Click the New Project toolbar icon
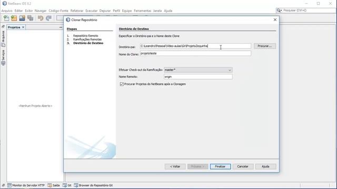The image size is (337, 189). tap(14, 18)
